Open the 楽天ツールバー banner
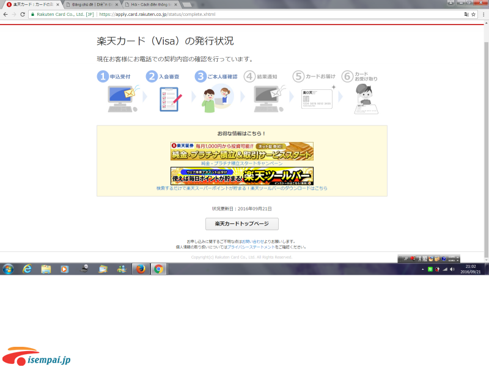Viewport: 489px width, 367px height. 241,176
